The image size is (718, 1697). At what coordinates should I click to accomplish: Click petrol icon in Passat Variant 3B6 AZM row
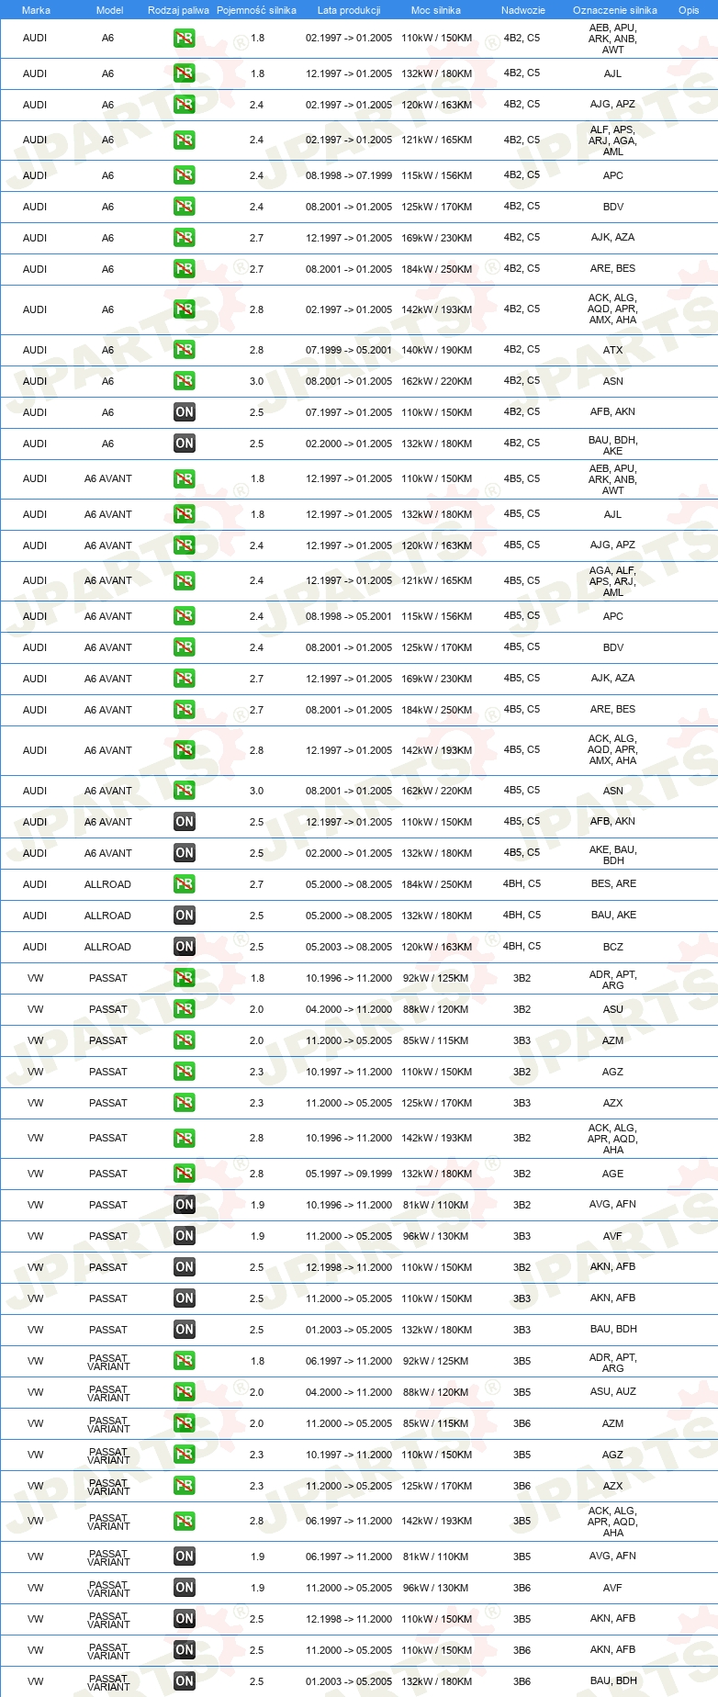[185, 1423]
